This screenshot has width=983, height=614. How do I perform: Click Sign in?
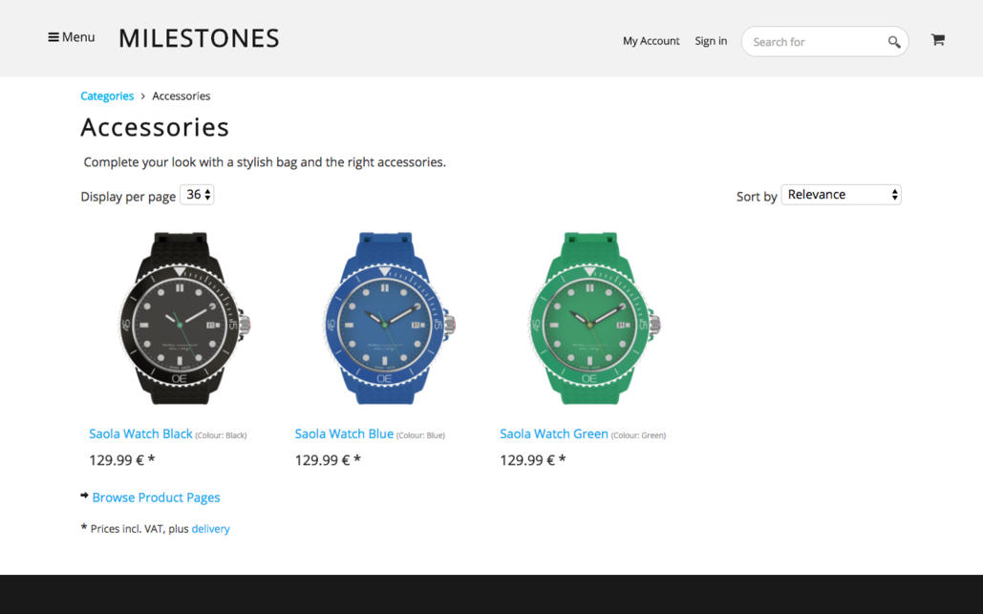[711, 41]
